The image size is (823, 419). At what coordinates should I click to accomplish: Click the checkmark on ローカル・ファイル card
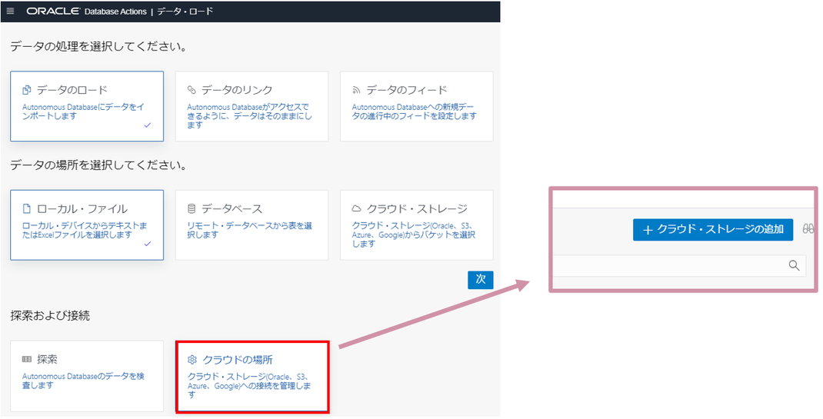coord(148,243)
